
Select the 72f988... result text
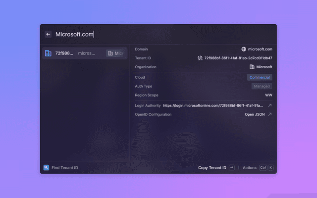click(64, 53)
